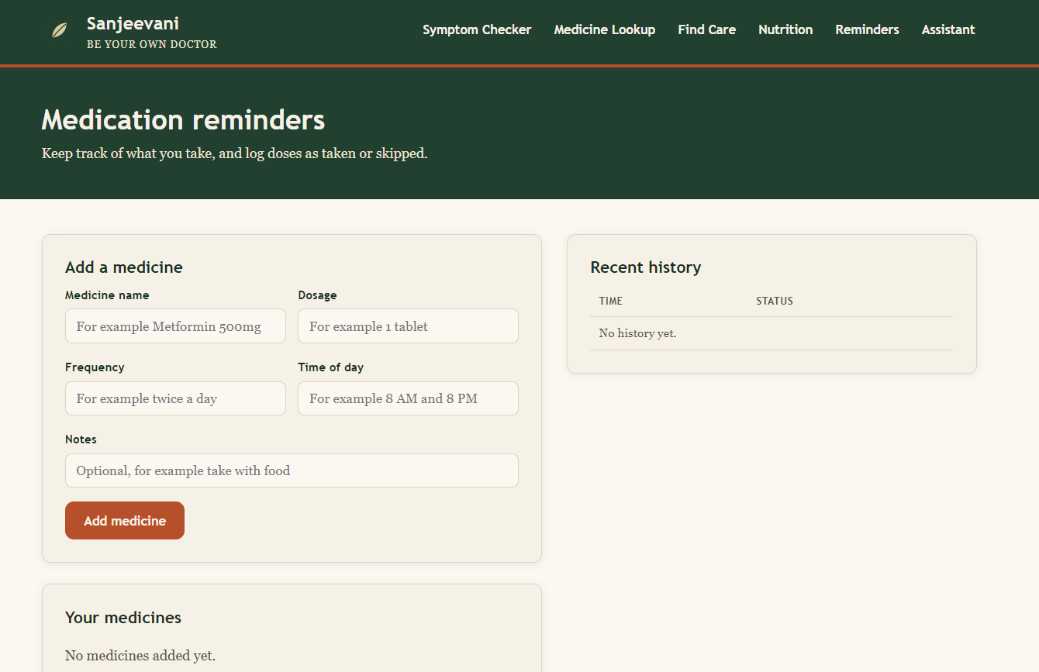The height and width of the screenshot is (672, 1039).
Task: Click the Add medicine button
Action: (x=125, y=521)
